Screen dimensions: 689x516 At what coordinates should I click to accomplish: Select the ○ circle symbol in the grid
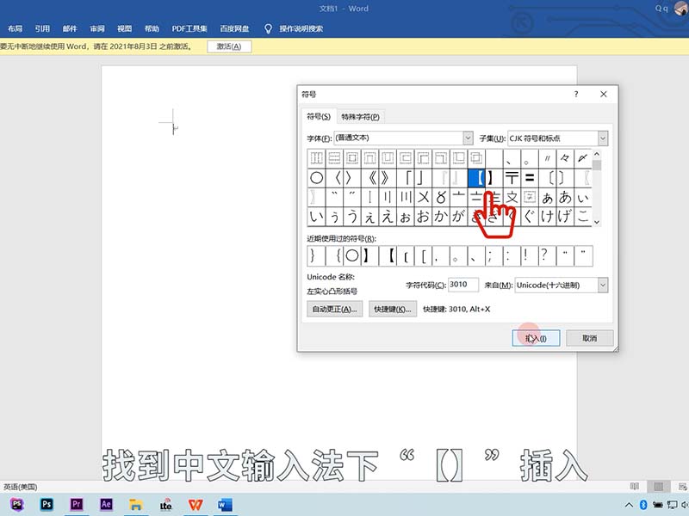(x=316, y=178)
